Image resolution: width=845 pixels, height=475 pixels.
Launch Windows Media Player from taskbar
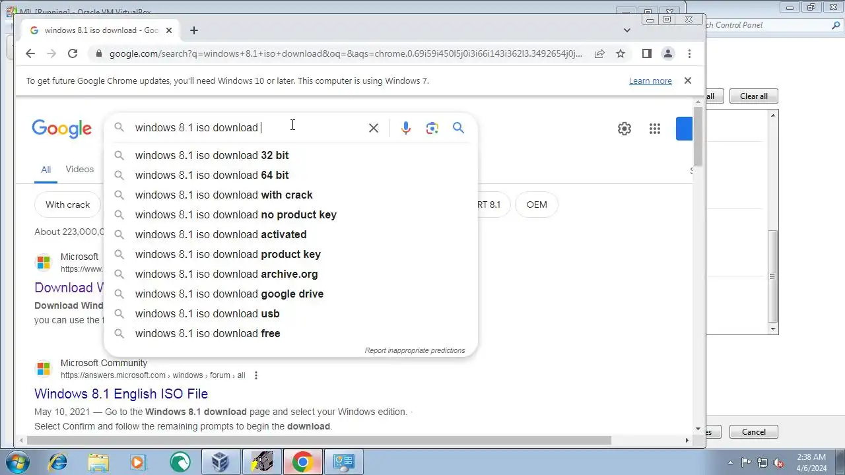coord(139,462)
